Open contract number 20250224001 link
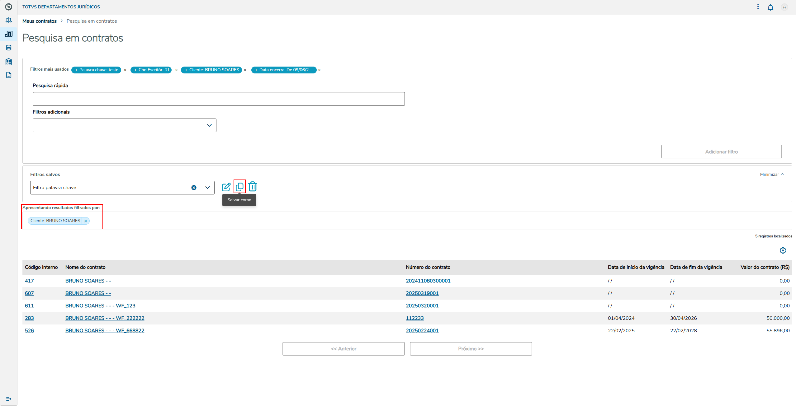Image resolution: width=796 pixels, height=406 pixels. pyautogui.click(x=422, y=330)
